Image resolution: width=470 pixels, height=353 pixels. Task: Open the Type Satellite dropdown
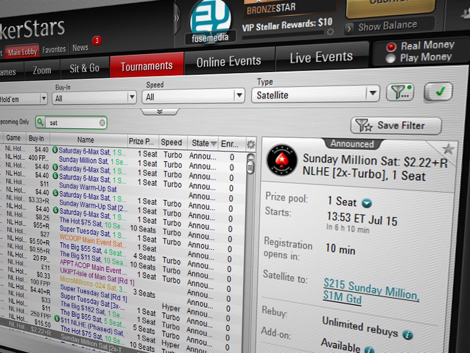pos(315,95)
